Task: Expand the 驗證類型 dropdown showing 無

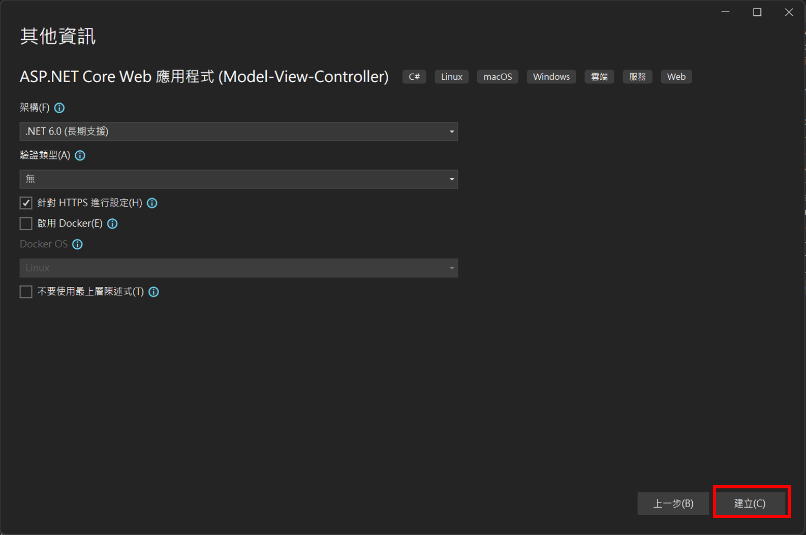Action: click(238, 179)
